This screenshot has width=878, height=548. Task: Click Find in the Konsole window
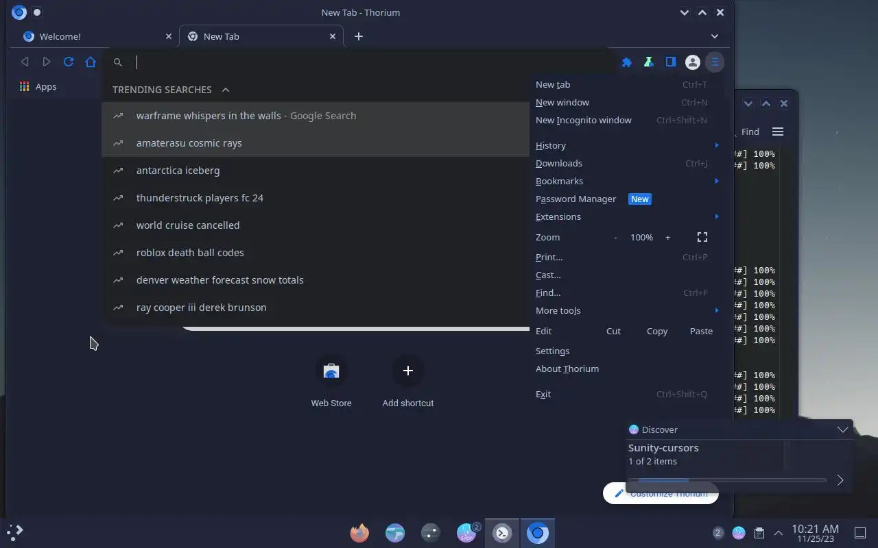tap(750, 132)
